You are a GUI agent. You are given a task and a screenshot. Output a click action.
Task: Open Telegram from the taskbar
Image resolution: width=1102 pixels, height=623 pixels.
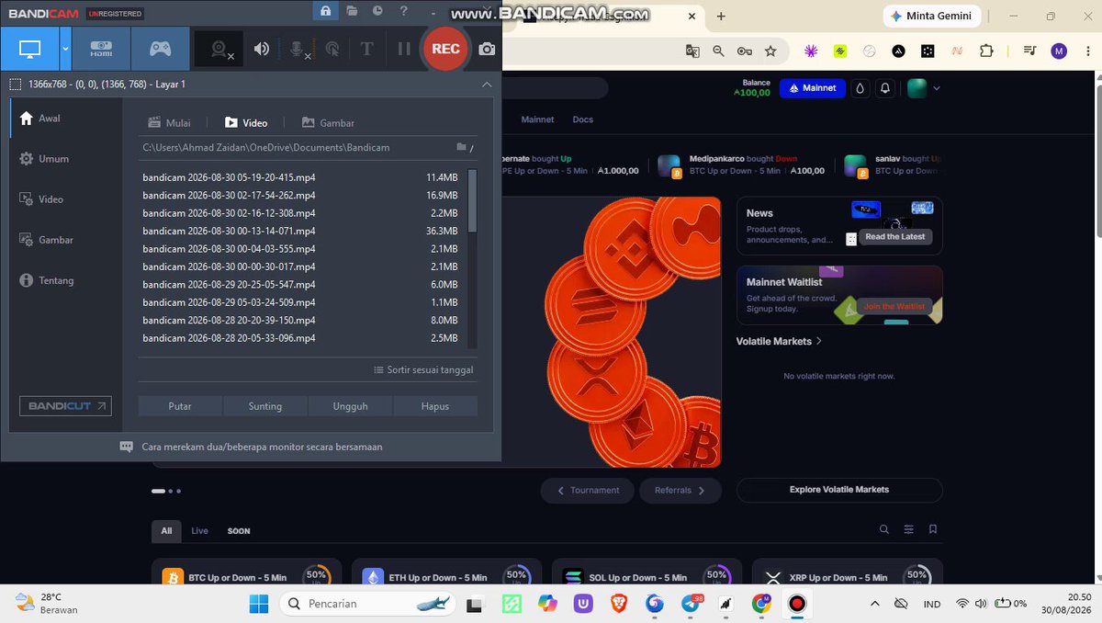[692, 604]
